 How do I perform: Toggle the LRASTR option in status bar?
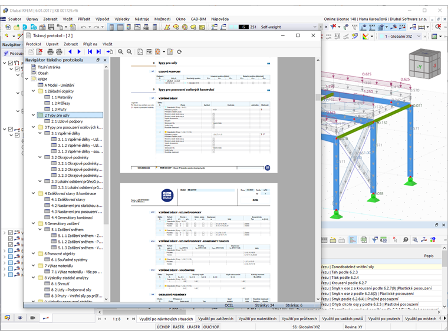coord(193,327)
